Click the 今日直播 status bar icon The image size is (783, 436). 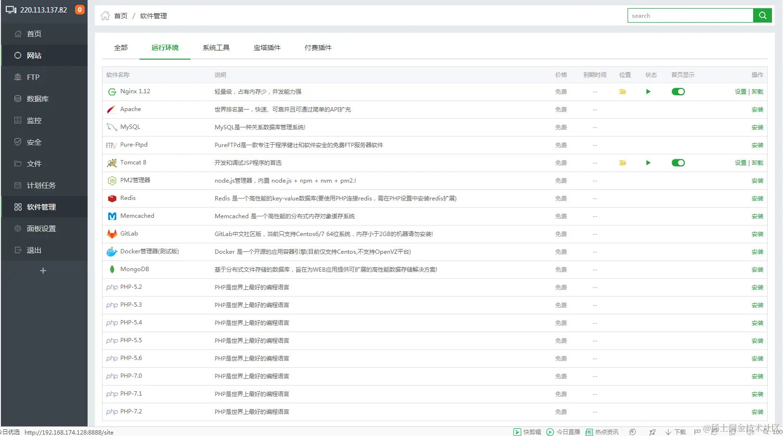[x=550, y=432]
